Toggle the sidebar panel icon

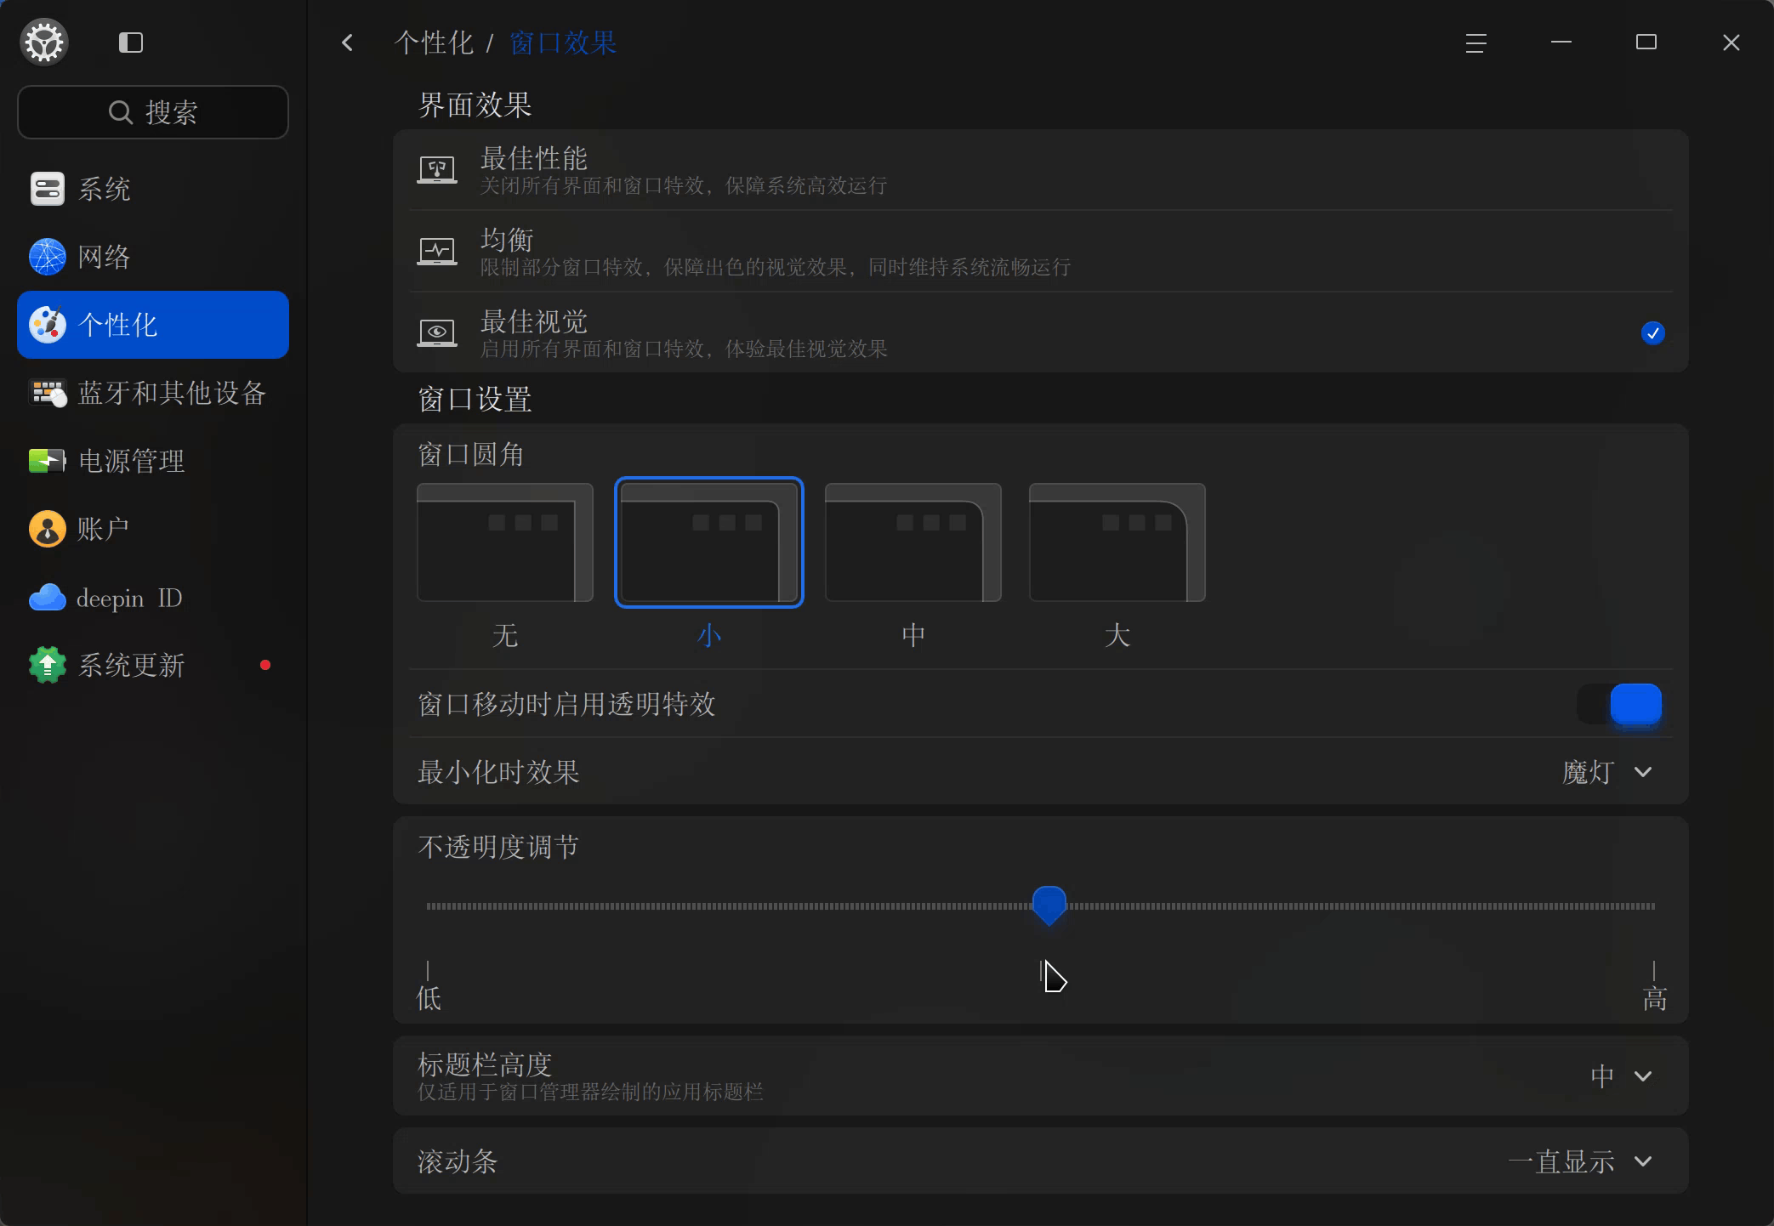131,43
